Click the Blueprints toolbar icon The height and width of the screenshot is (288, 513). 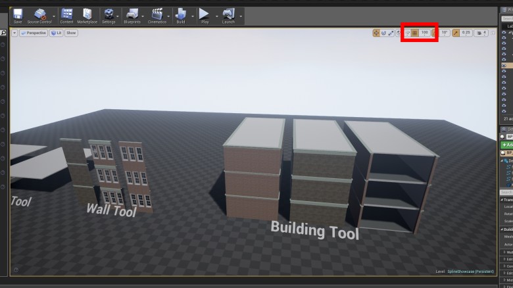click(132, 14)
